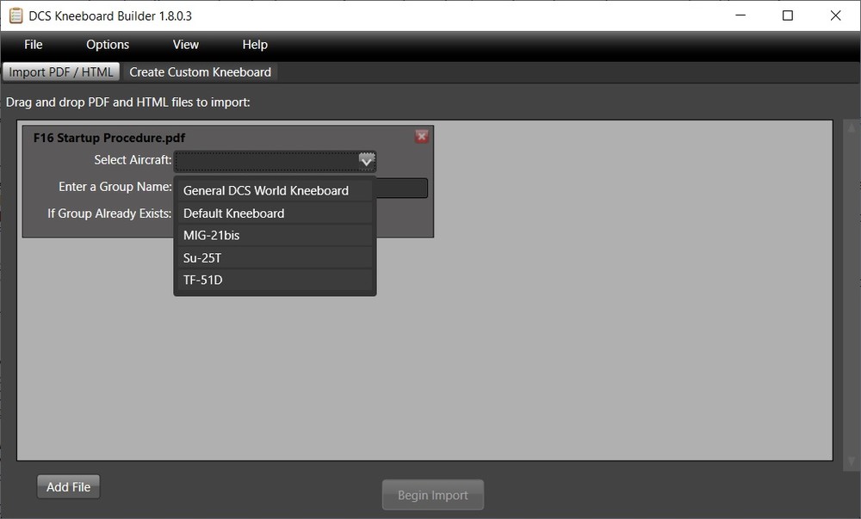Choose Default Kneeboard from aircraft list
The width and height of the screenshot is (861, 519).
(275, 213)
